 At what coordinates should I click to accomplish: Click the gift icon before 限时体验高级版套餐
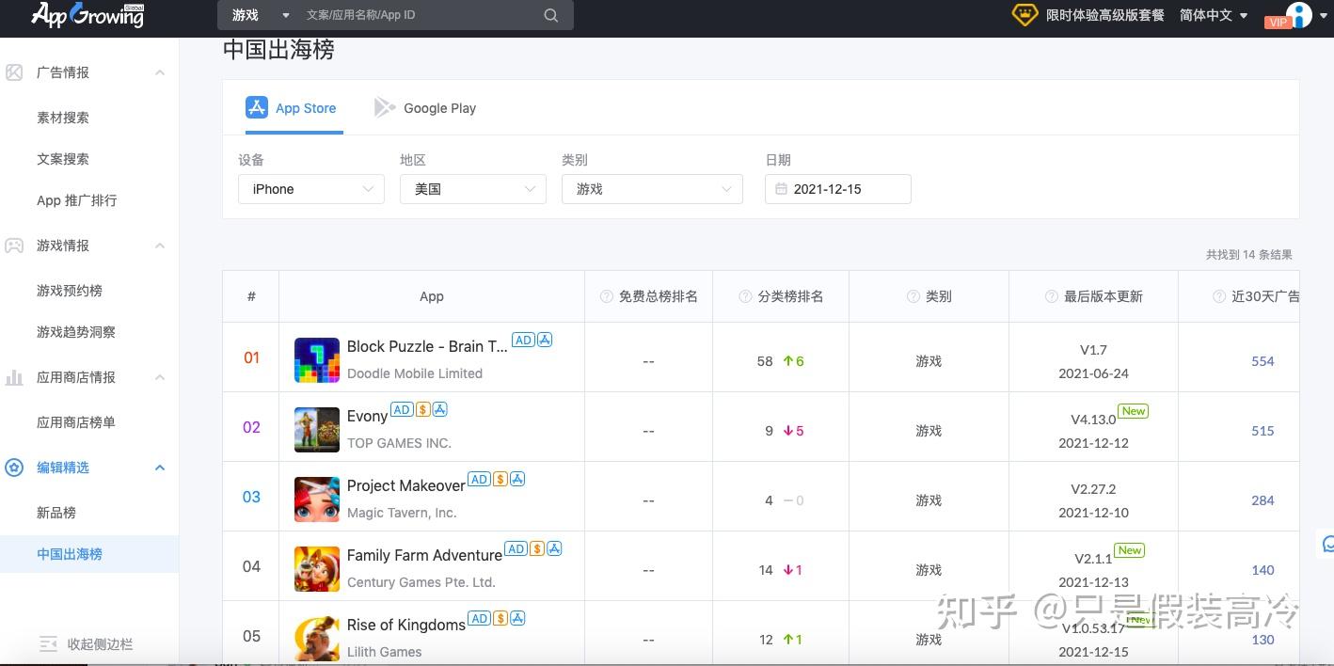coord(1024,15)
